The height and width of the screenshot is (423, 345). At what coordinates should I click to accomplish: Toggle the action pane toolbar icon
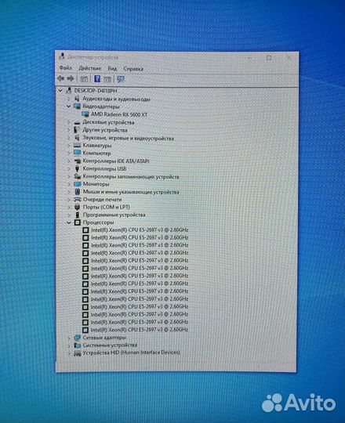107,79
